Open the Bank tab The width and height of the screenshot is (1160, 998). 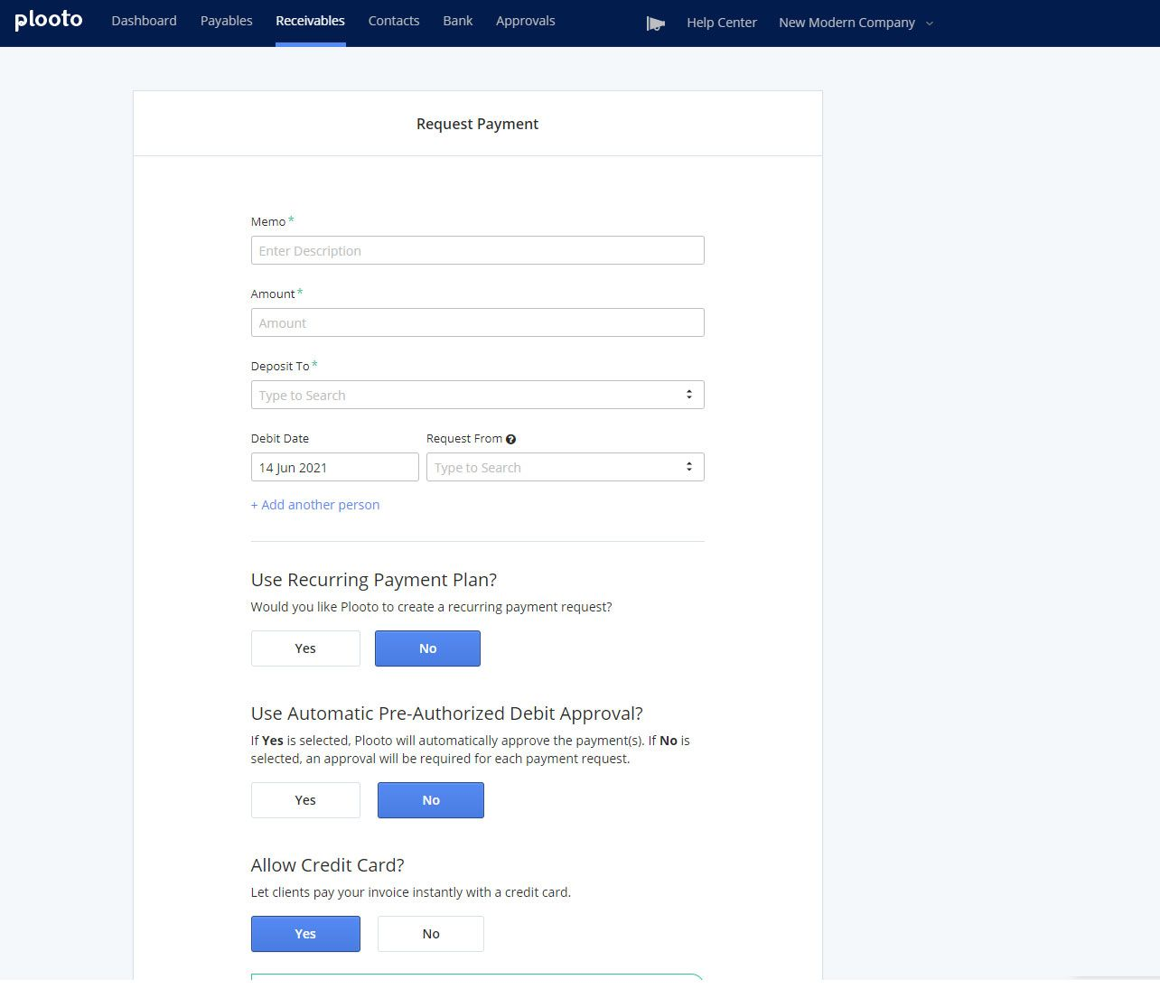point(457,20)
